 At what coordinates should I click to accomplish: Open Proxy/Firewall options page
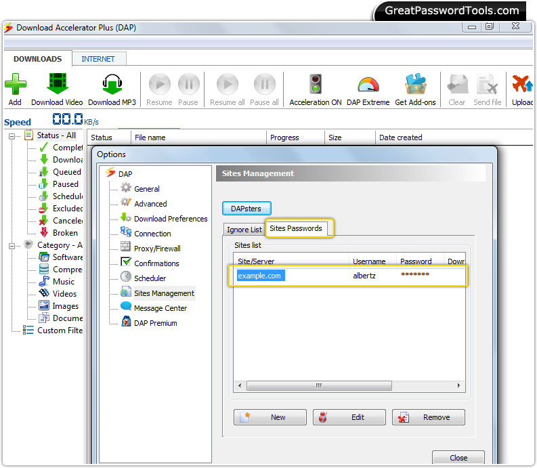[151, 249]
